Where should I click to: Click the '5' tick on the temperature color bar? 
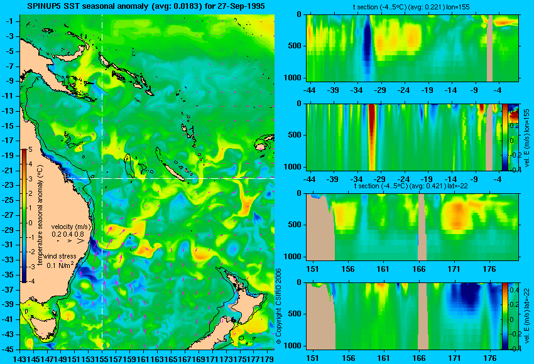(x=31, y=149)
